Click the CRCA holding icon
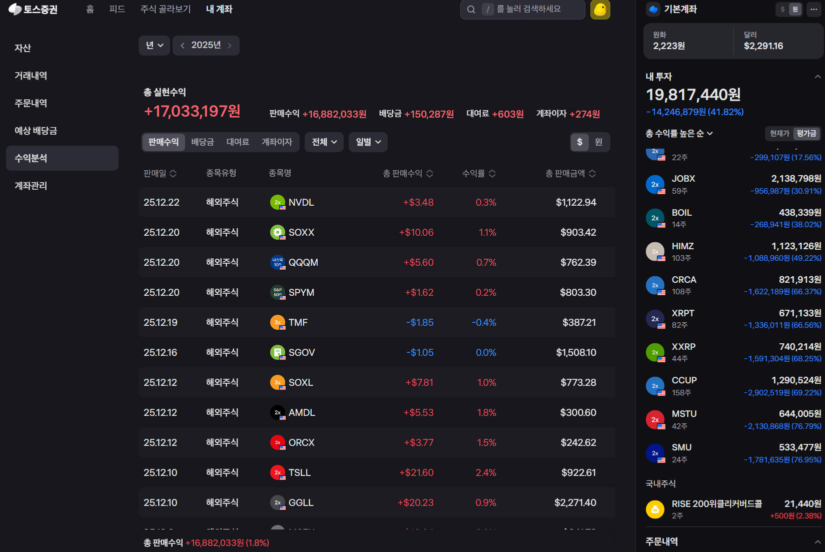The image size is (825, 552). [x=655, y=285]
